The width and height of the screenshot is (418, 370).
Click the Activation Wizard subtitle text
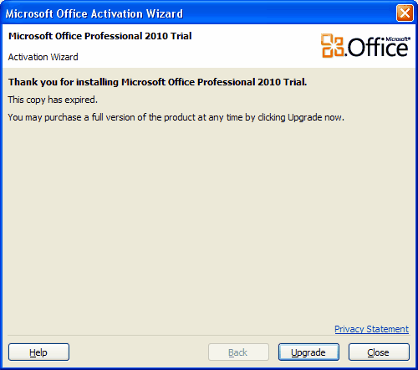(43, 57)
